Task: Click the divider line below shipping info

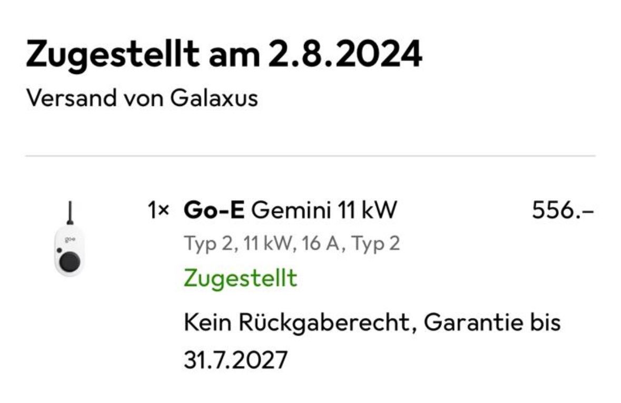Action: (x=310, y=156)
